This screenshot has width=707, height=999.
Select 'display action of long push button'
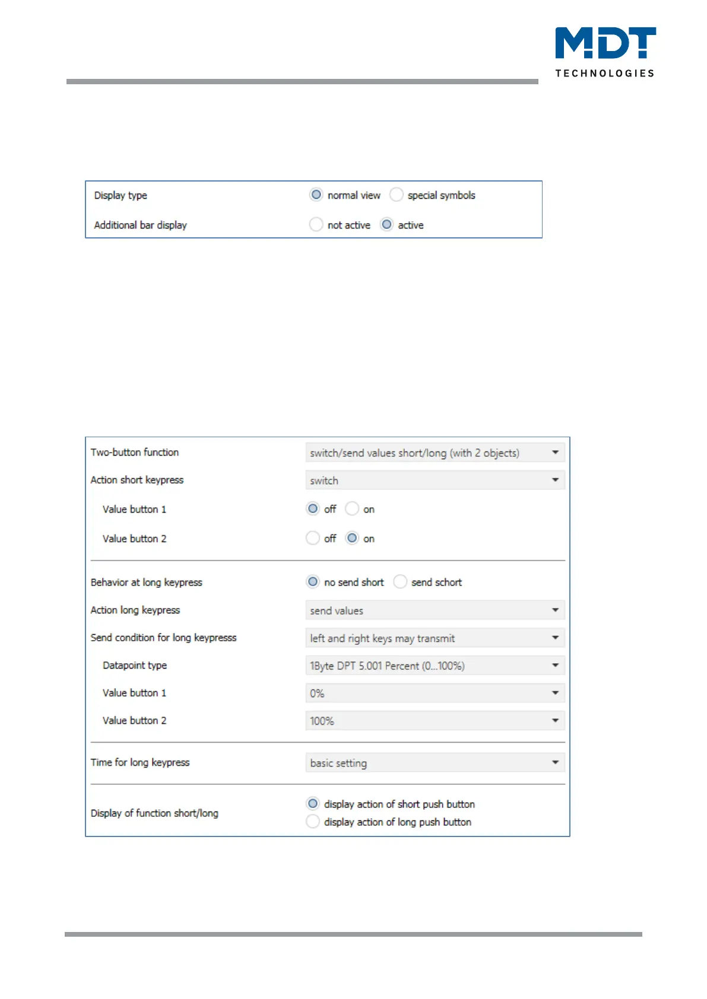click(313, 822)
